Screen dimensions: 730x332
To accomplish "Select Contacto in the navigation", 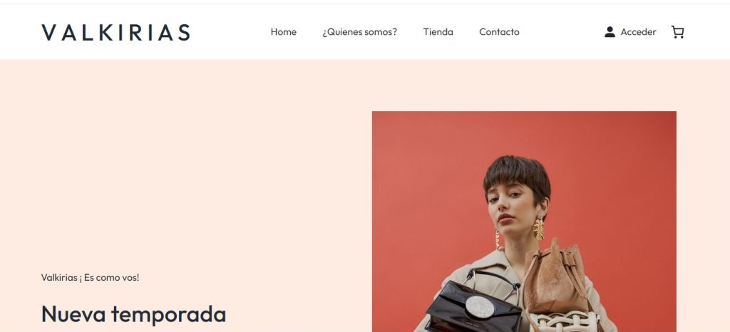I will coord(499,32).
